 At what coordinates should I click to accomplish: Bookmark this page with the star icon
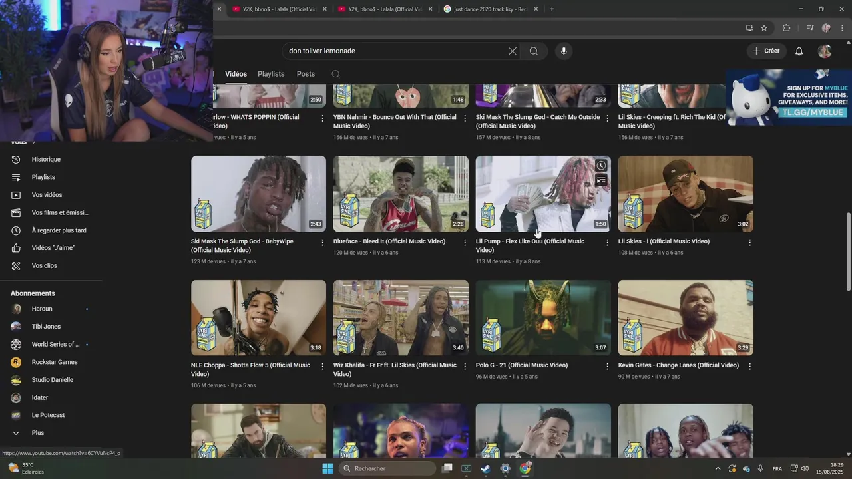764,28
